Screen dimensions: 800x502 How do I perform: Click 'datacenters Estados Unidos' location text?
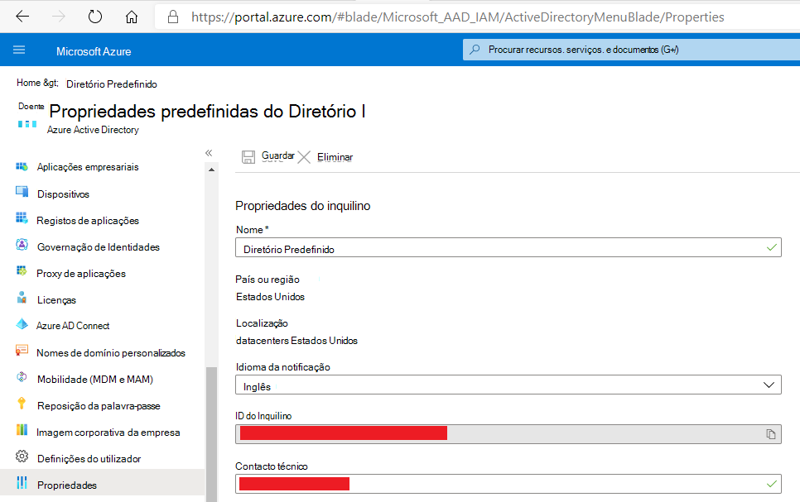[x=296, y=341]
